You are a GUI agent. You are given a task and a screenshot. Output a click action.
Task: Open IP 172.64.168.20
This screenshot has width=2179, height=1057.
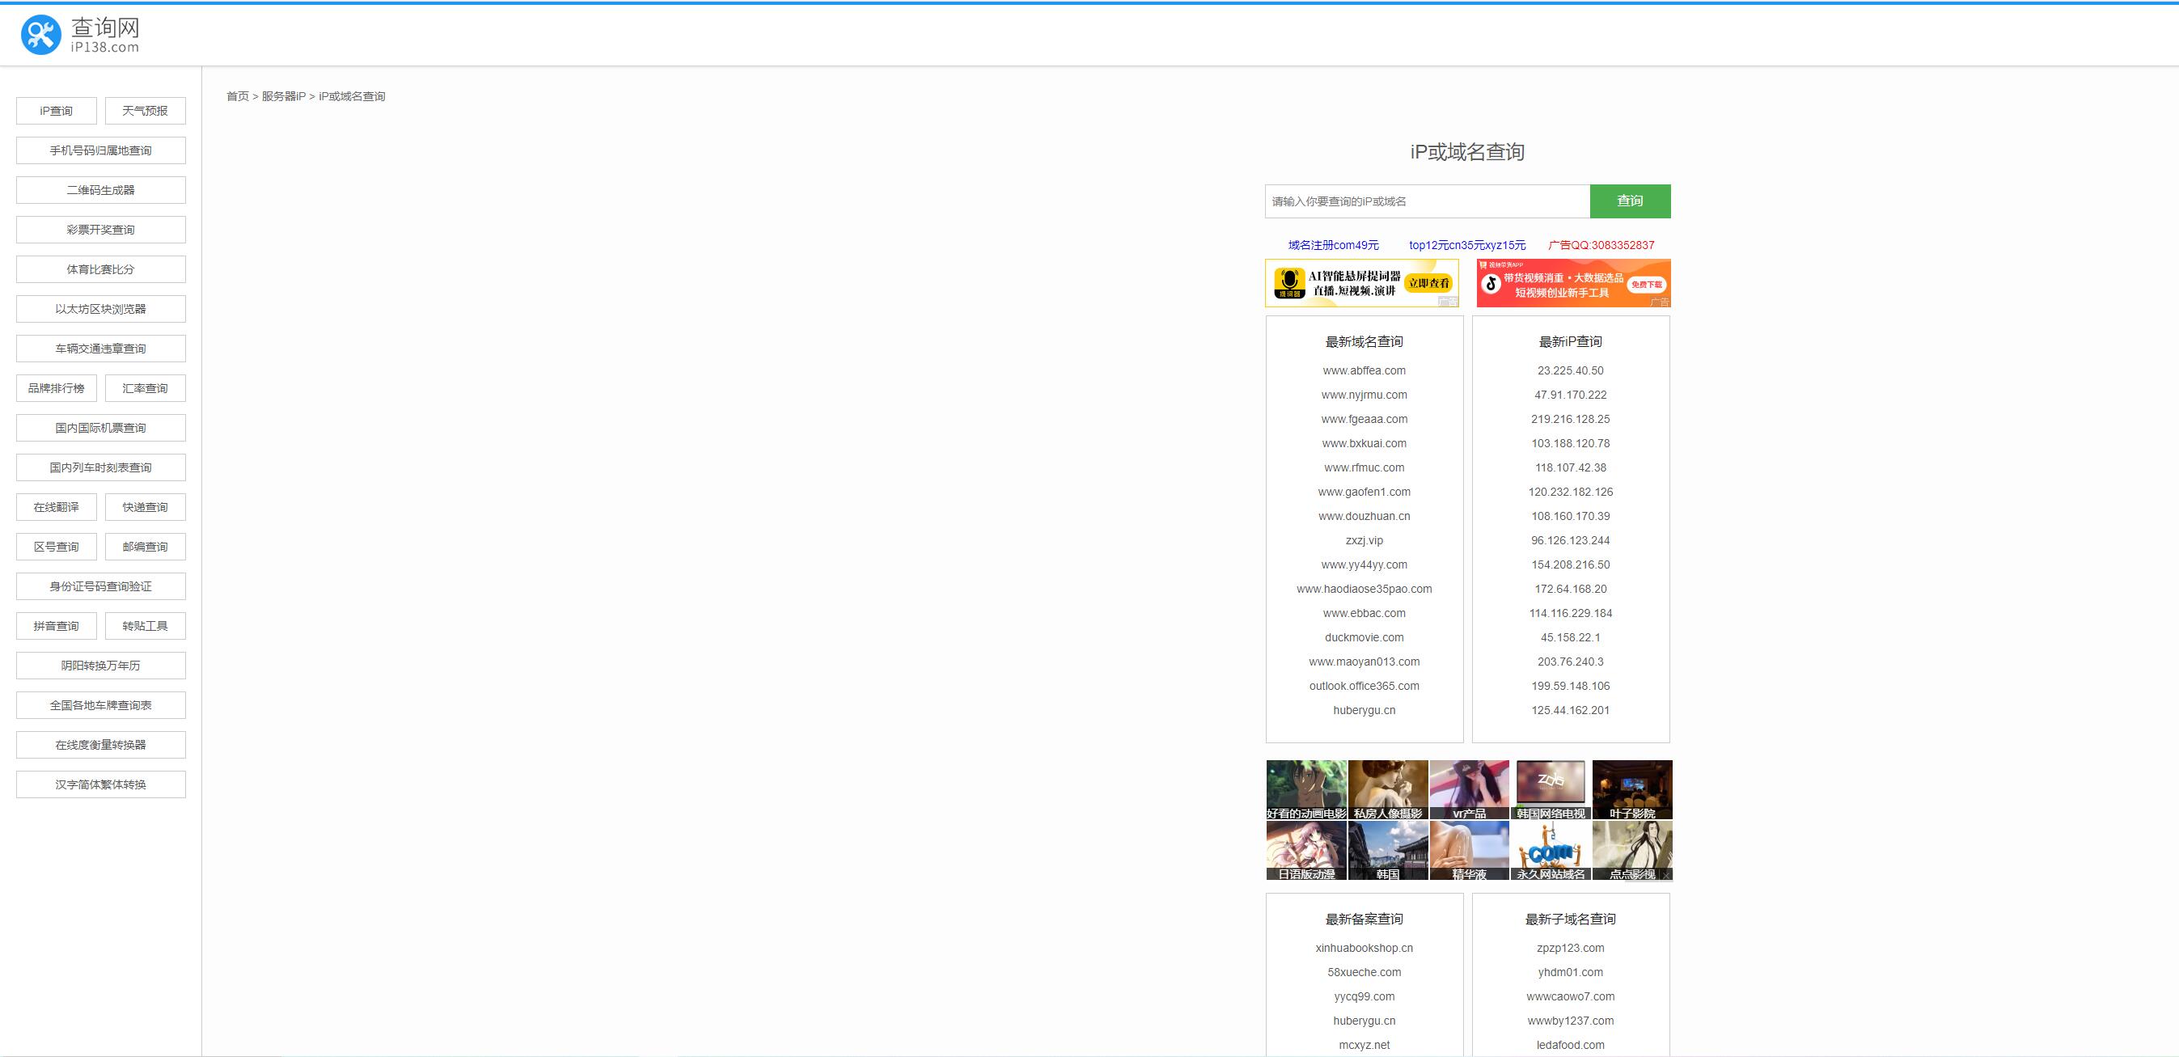[1571, 590]
